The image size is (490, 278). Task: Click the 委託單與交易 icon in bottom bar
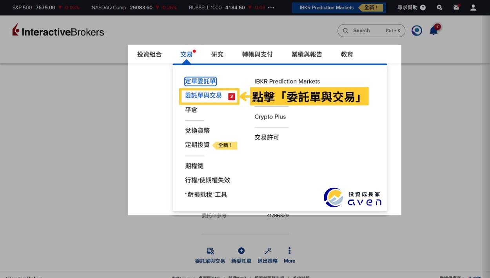click(210, 251)
